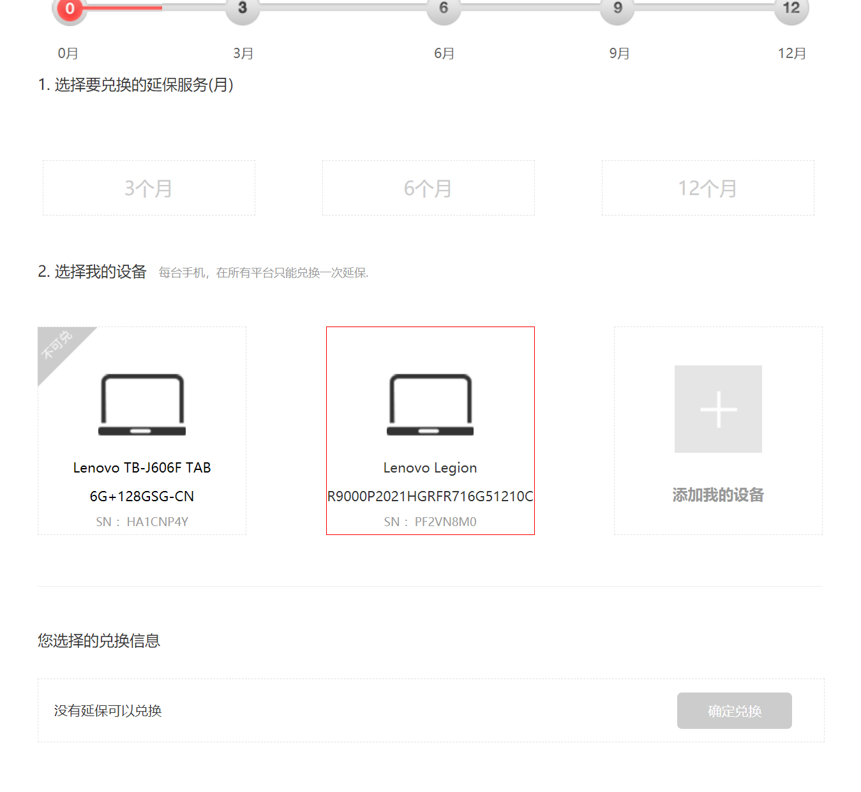The width and height of the screenshot is (861, 792).
Task: Click the 3 month node on the slider
Action: [243, 9]
